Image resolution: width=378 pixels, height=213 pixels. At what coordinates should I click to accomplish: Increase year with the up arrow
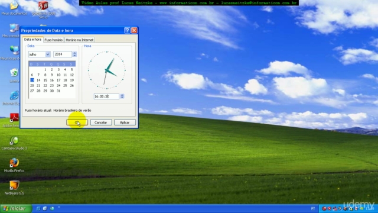pos(74,53)
